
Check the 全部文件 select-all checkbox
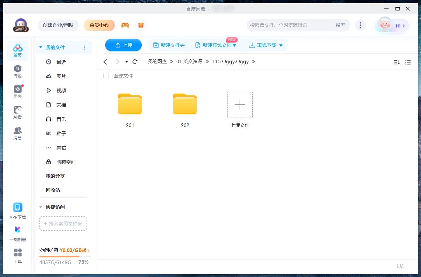106,76
